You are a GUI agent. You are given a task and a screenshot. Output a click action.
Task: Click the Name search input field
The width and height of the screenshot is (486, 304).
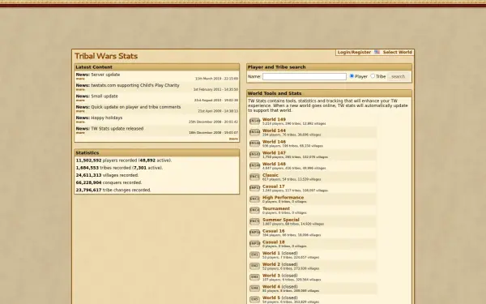[305, 77]
